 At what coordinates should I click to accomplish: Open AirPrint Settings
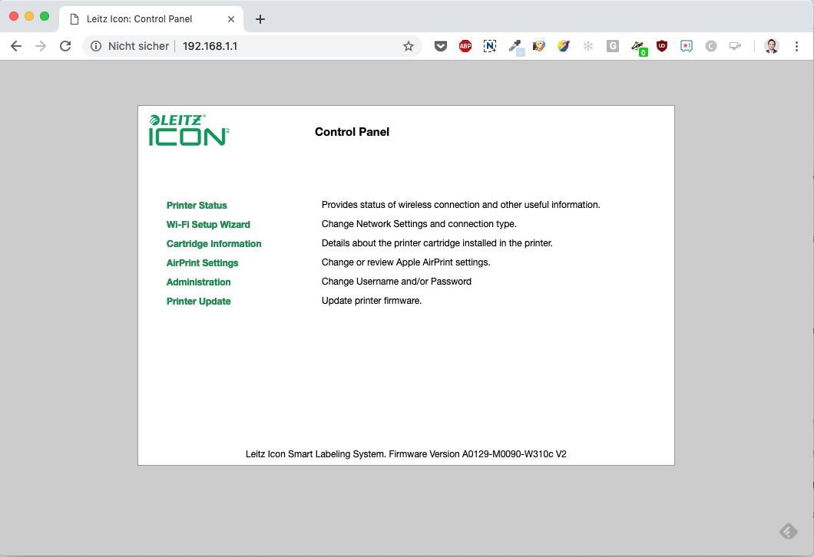pyautogui.click(x=203, y=263)
